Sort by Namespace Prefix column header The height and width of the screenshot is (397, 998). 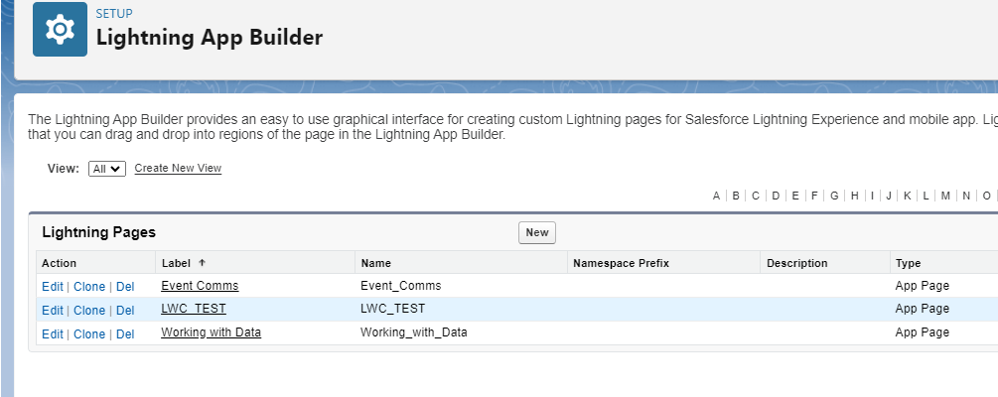pyautogui.click(x=621, y=263)
